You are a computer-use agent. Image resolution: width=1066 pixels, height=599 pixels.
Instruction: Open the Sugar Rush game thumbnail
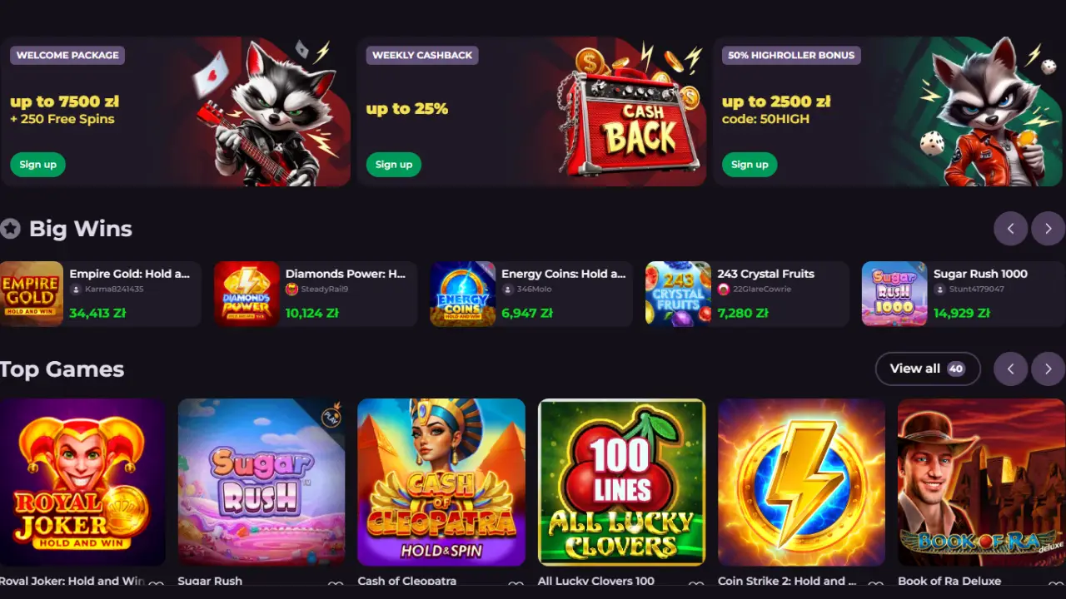262,483
